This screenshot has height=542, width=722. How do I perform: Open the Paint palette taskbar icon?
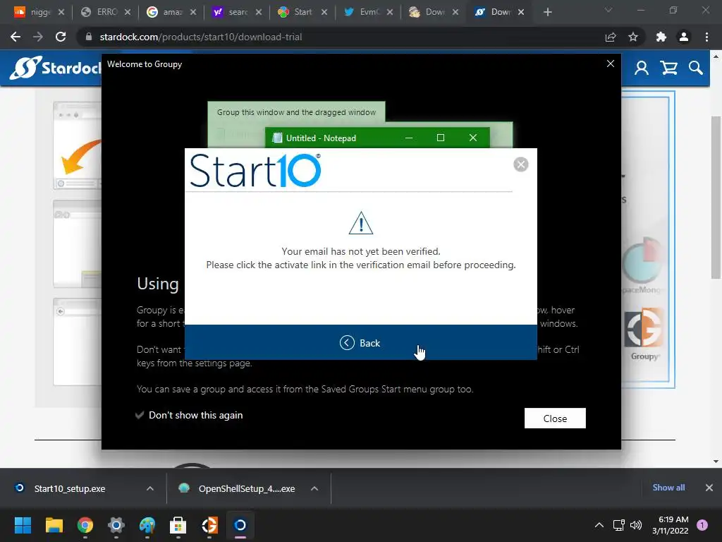pyautogui.click(x=147, y=525)
